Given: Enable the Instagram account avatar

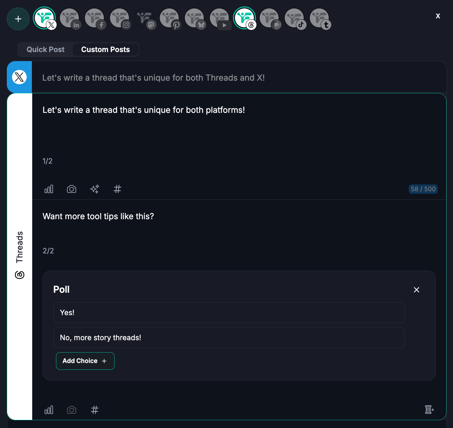Looking at the screenshot, I should point(119,18).
